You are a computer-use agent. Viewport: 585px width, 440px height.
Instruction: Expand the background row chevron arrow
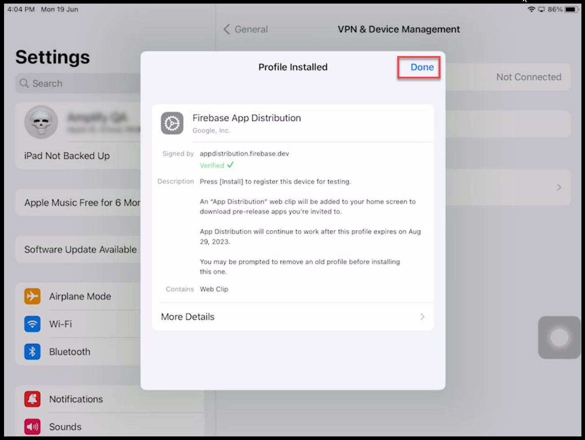559,187
